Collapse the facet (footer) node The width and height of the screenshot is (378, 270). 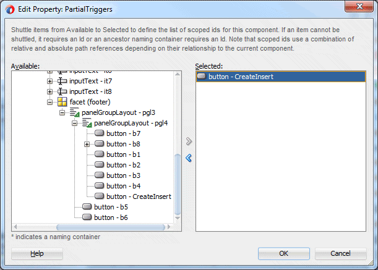click(x=50, y=103)
